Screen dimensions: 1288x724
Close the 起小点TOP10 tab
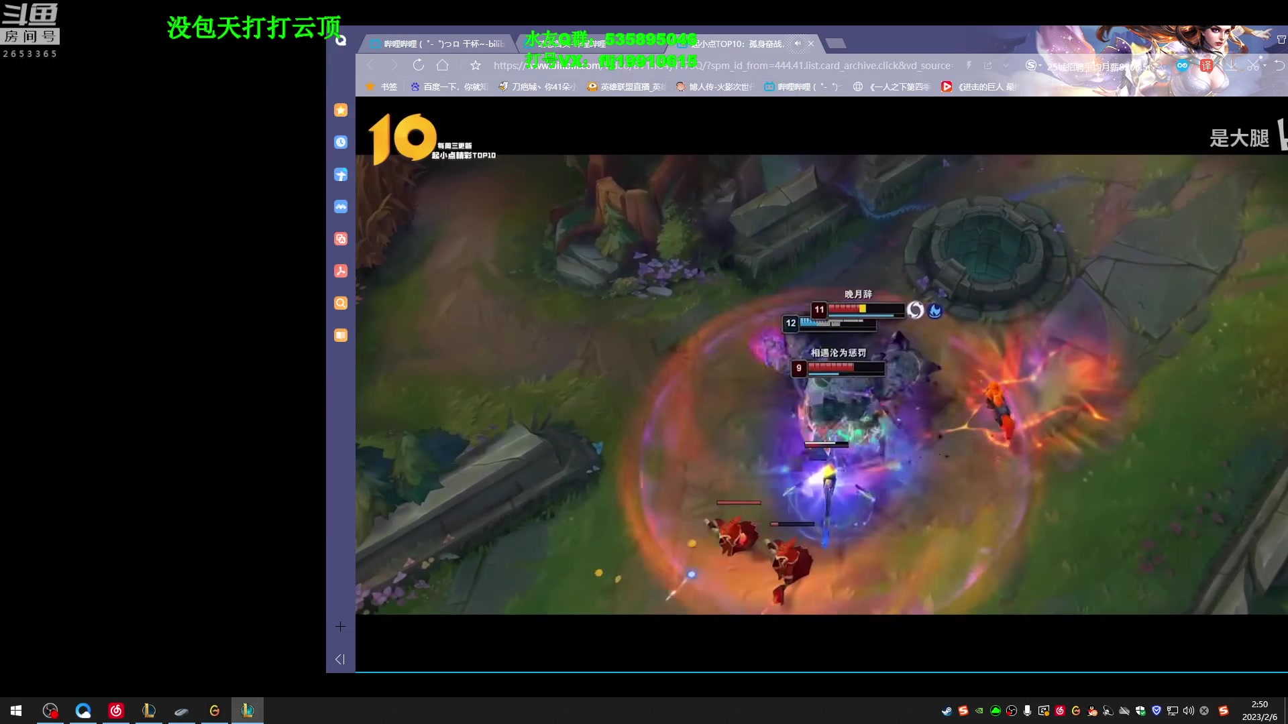[x=811, y=44]
